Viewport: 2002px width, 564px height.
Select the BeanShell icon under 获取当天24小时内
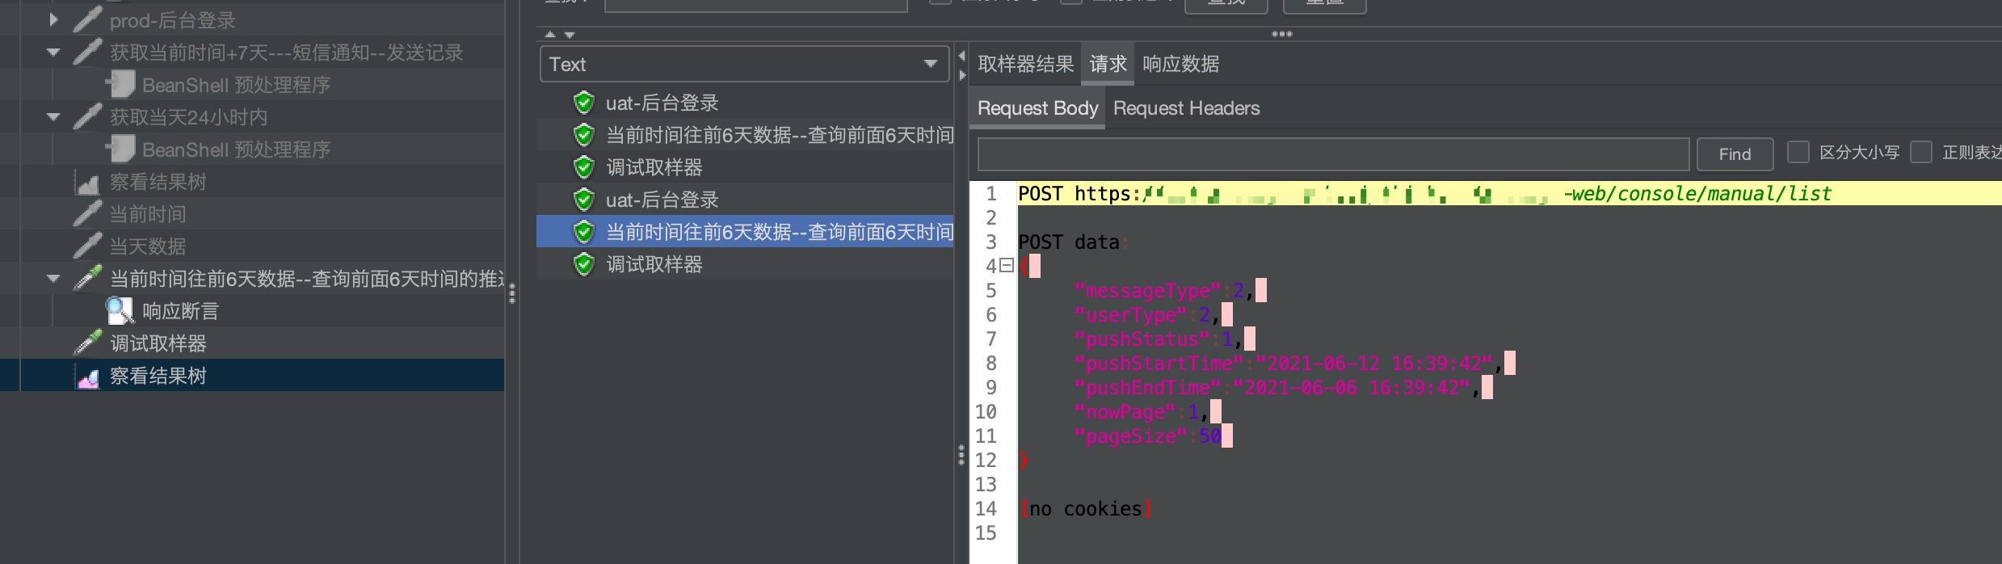click(120, 149)
